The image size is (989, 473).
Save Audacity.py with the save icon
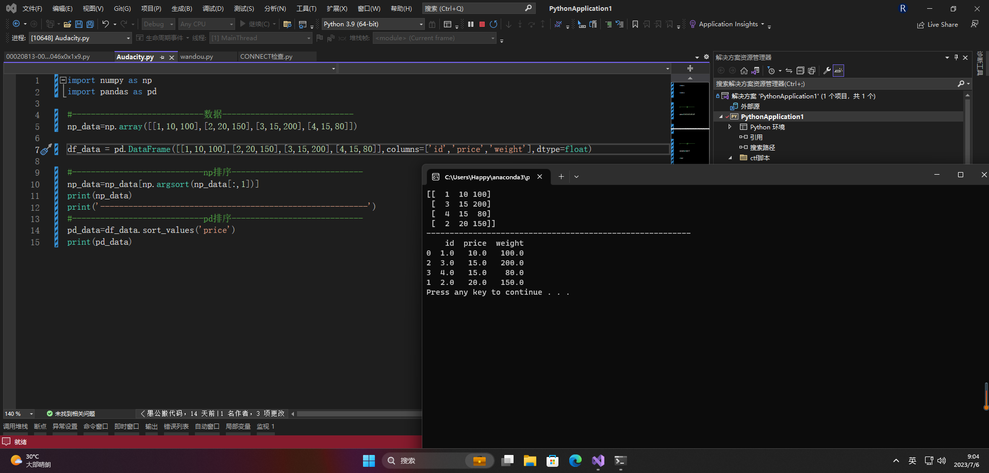pyautogui.click(x=79, y=24)
